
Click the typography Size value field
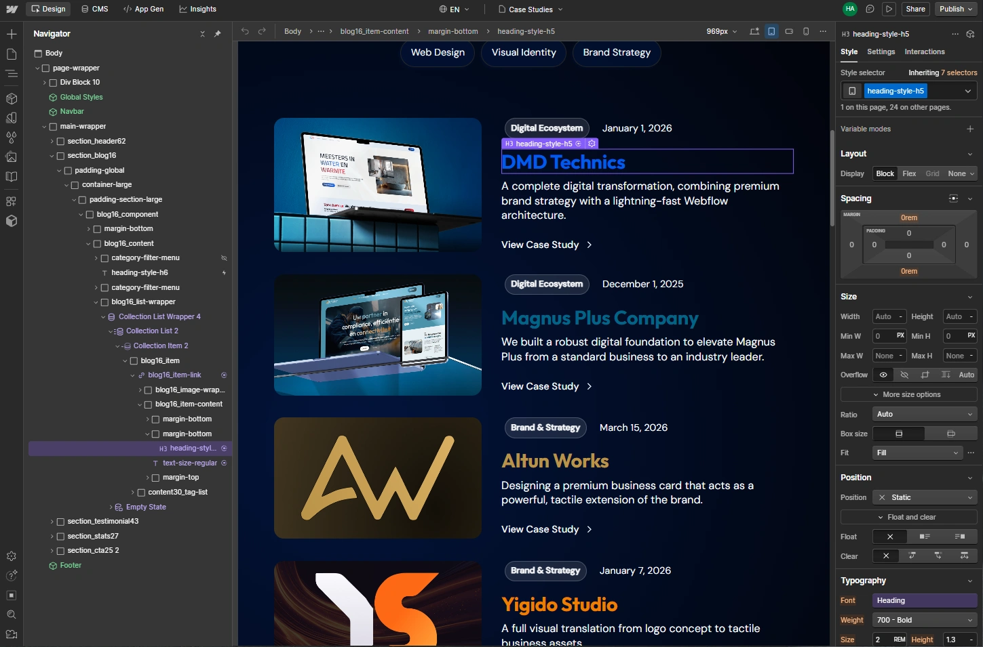tap(882, 640)
